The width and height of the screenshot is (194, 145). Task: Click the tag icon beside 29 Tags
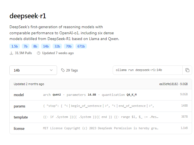63,70
